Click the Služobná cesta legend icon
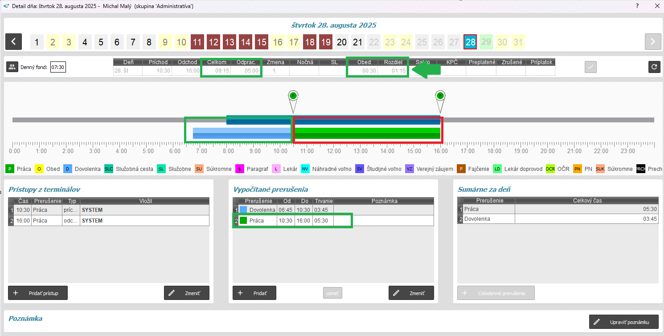This screenshot has height=336, width=664. pos(109,169)
